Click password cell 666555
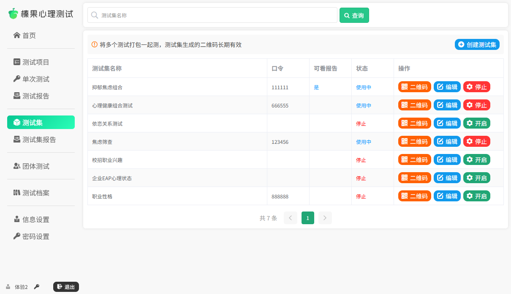 280,105
